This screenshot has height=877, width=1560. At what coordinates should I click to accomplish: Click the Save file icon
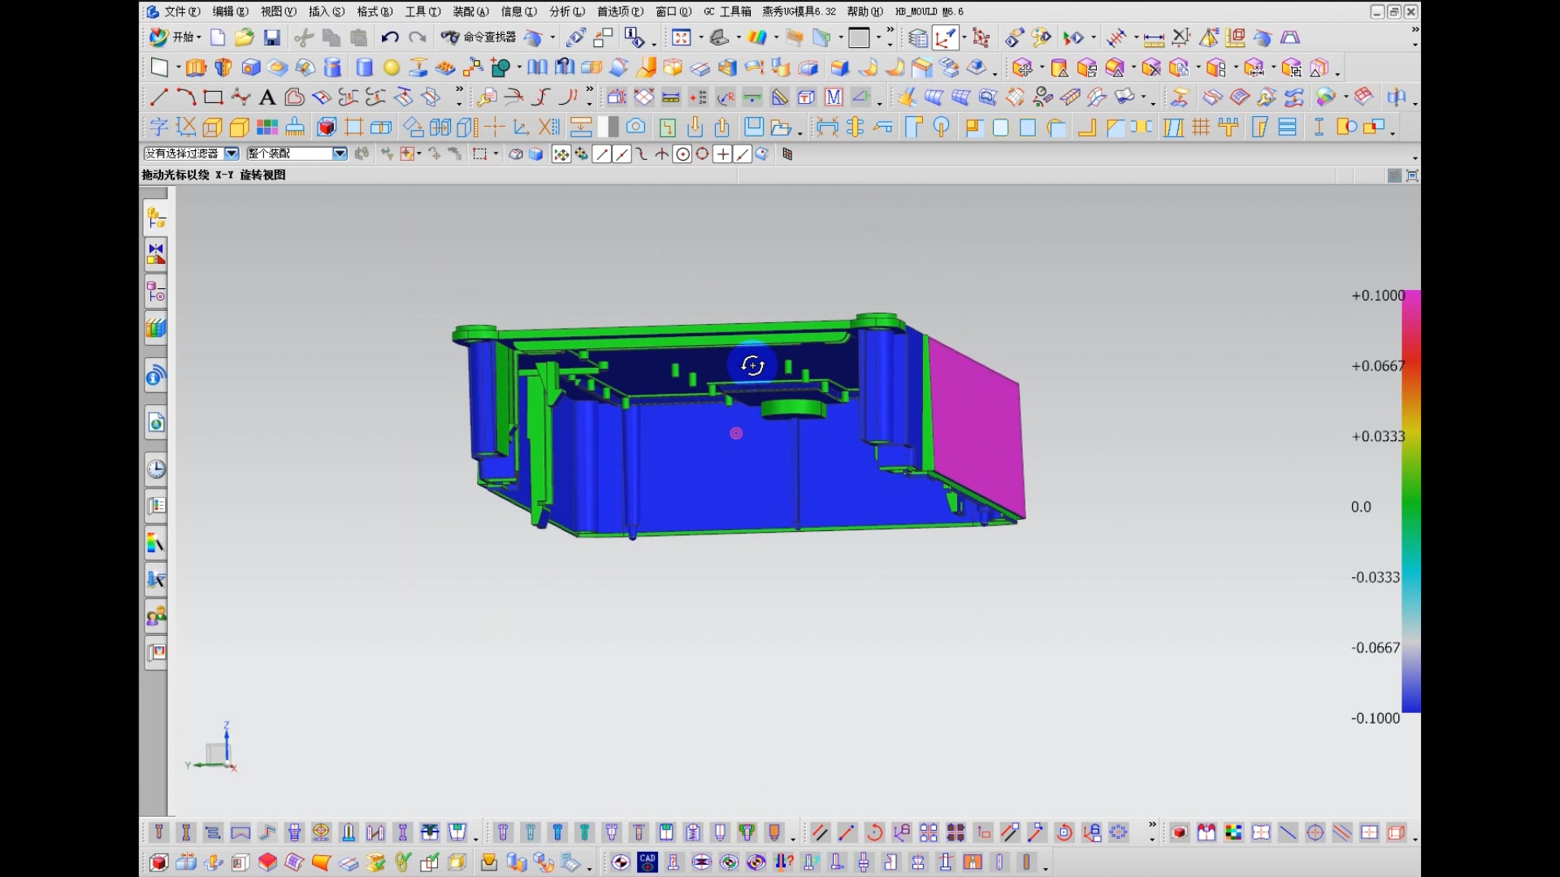click(x=271, y=37)
